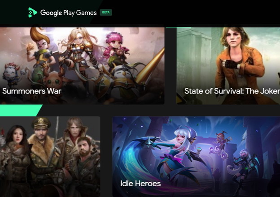Open the Idle Heroes game card

[196, 157]
